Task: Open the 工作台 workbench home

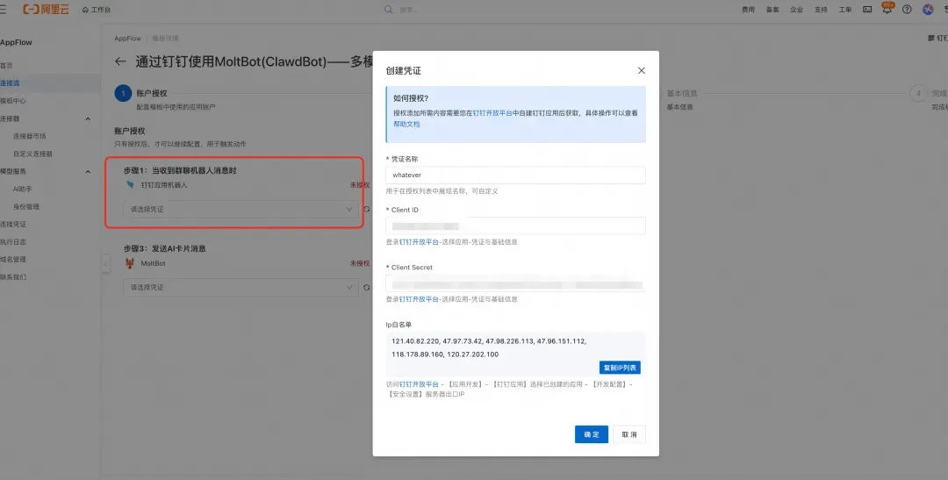Action: (x=97, y=10)
